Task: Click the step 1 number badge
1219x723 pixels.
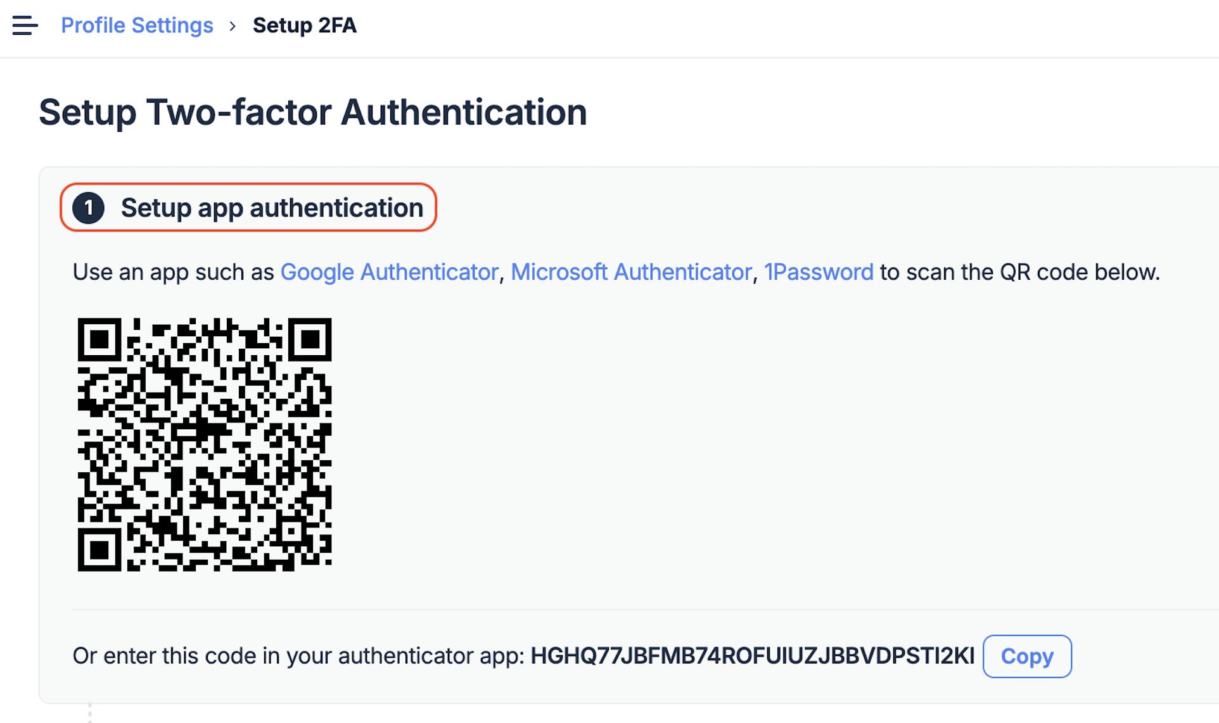Action: click(x=89, y=208)
